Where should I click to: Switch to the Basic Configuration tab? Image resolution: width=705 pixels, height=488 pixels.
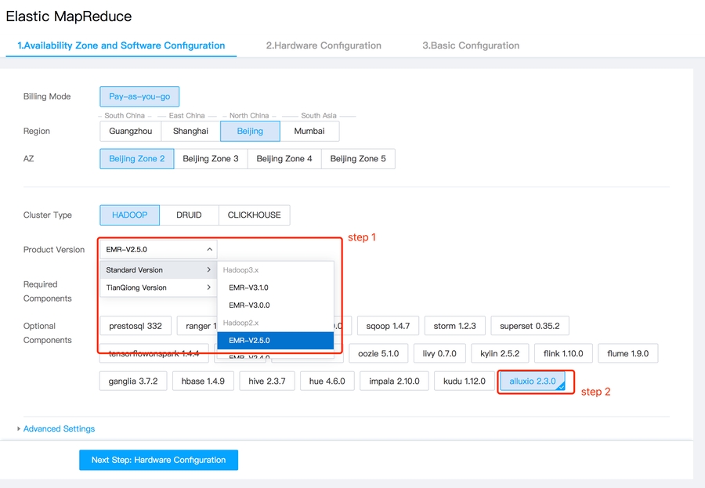(x=471, y=45)
